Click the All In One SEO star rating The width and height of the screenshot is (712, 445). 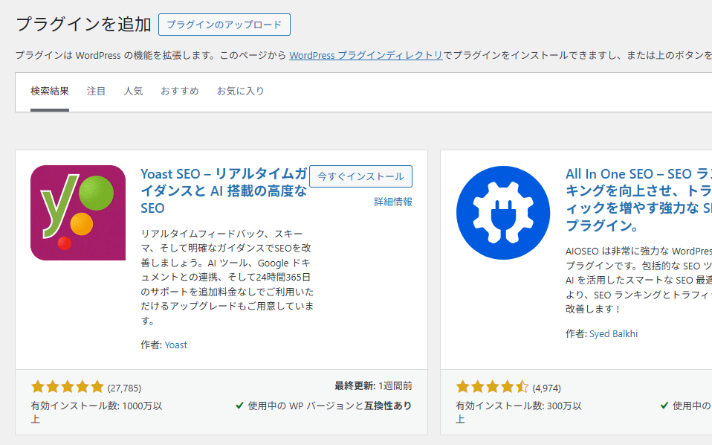492,387
